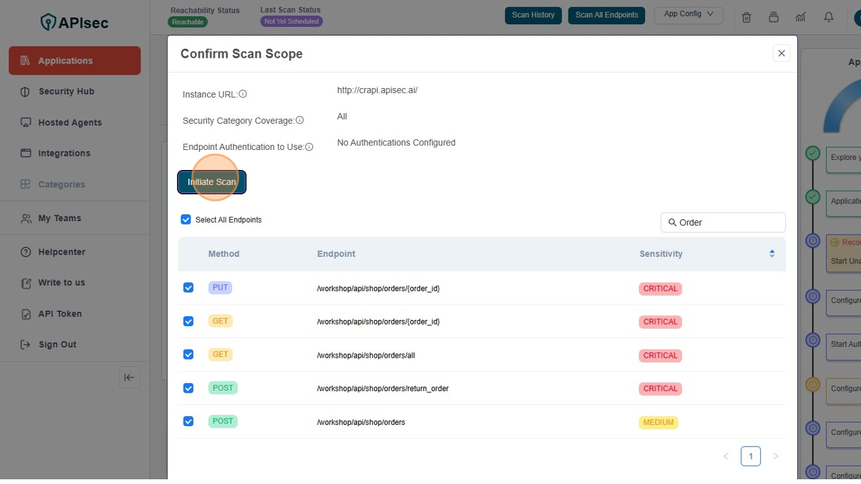Click inside the Order search field
Viewport: 861px width, 484px height.
723,222
